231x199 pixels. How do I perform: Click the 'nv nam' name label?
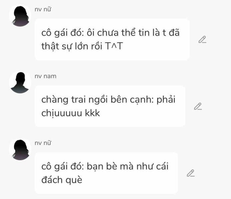[x=46, y=76]
